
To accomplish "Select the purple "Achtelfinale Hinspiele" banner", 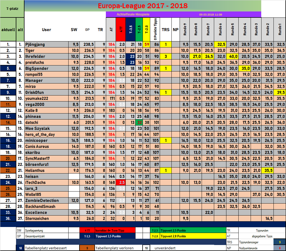I will pyautogui.click(x=133, y=14).
